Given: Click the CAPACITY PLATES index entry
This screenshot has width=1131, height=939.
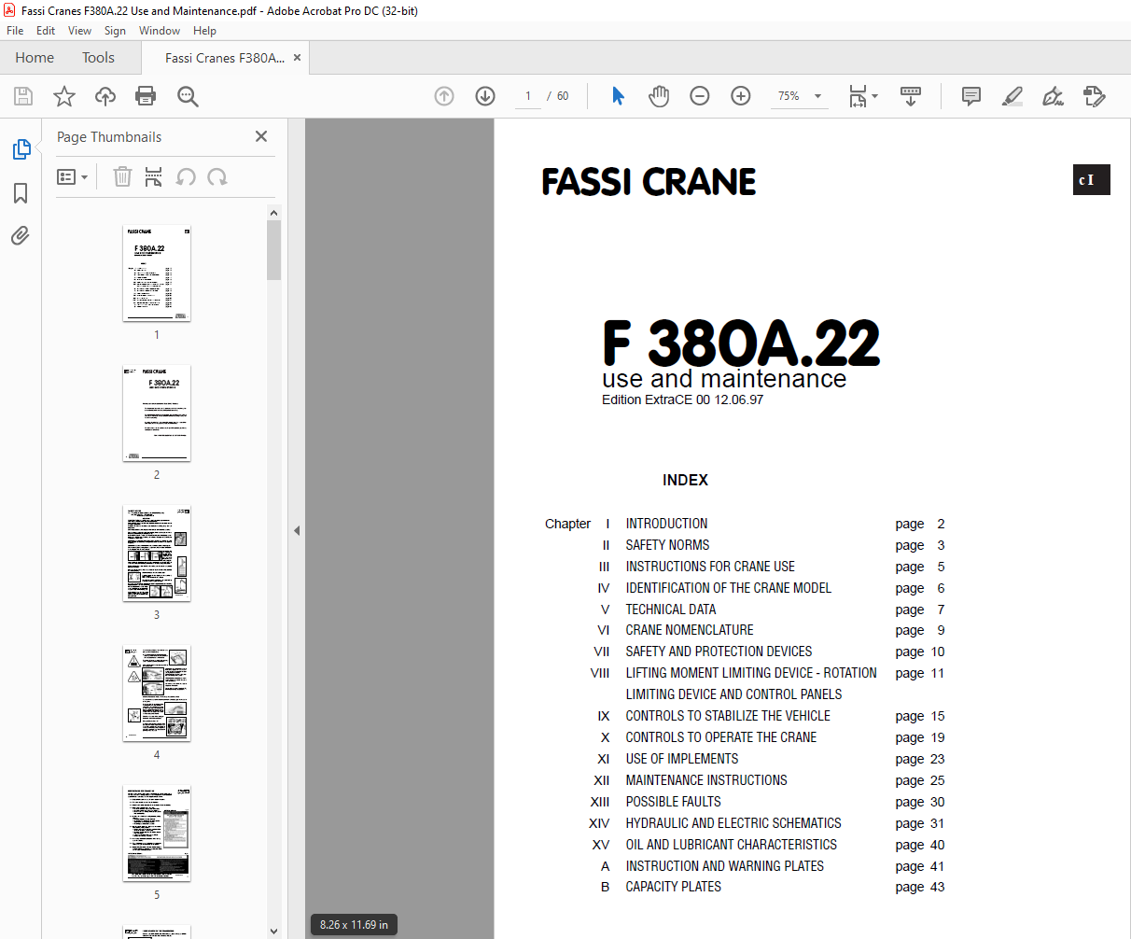Looking at the screenshot, I should (x=673, y=887).
